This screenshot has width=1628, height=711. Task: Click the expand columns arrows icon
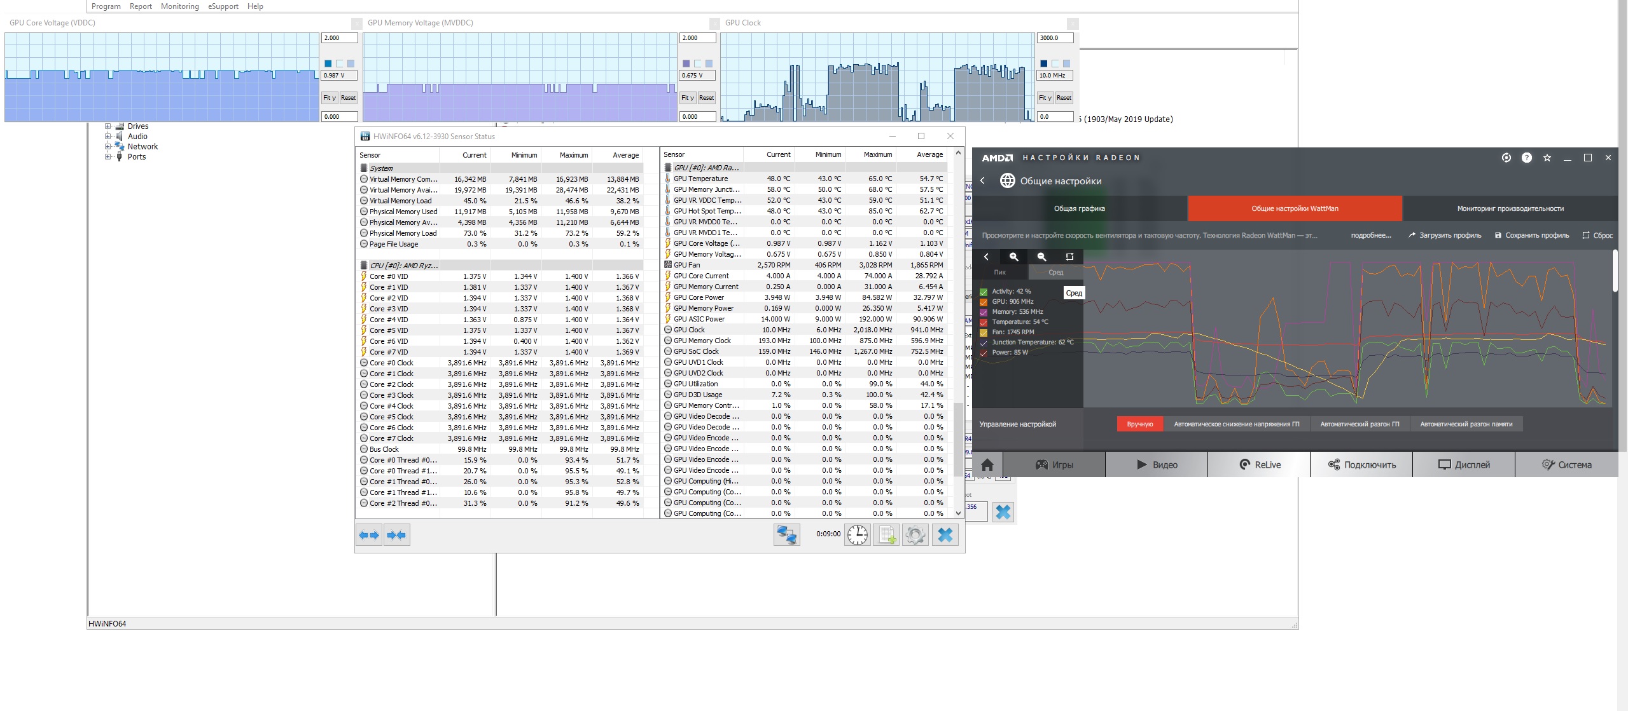click(369, 535)
